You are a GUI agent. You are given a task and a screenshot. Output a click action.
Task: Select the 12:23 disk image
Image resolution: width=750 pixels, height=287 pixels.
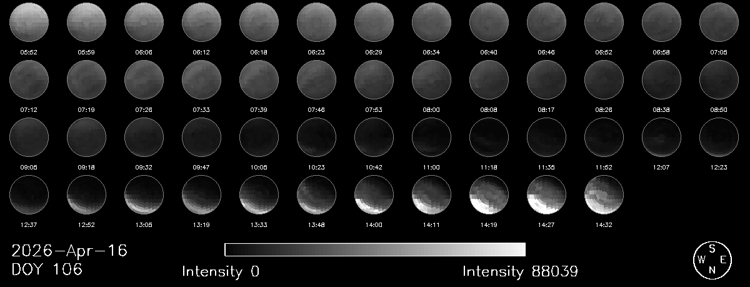point(719,137)
